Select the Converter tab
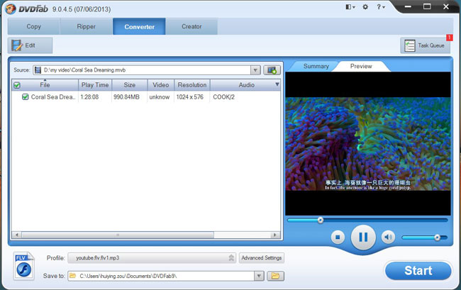The image size is (461, 290). [x=139, y=26]
